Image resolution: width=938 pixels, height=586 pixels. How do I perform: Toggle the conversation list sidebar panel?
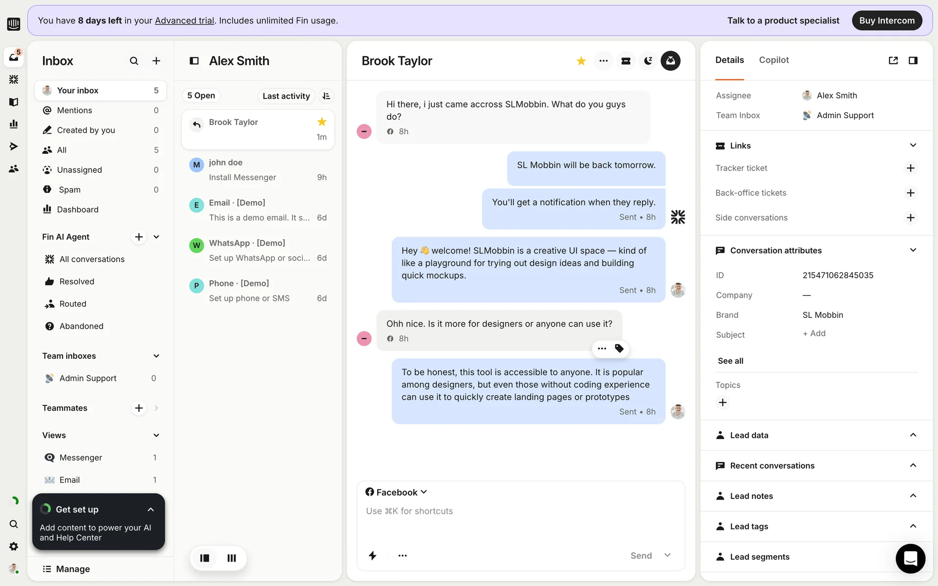click(194, 61)
